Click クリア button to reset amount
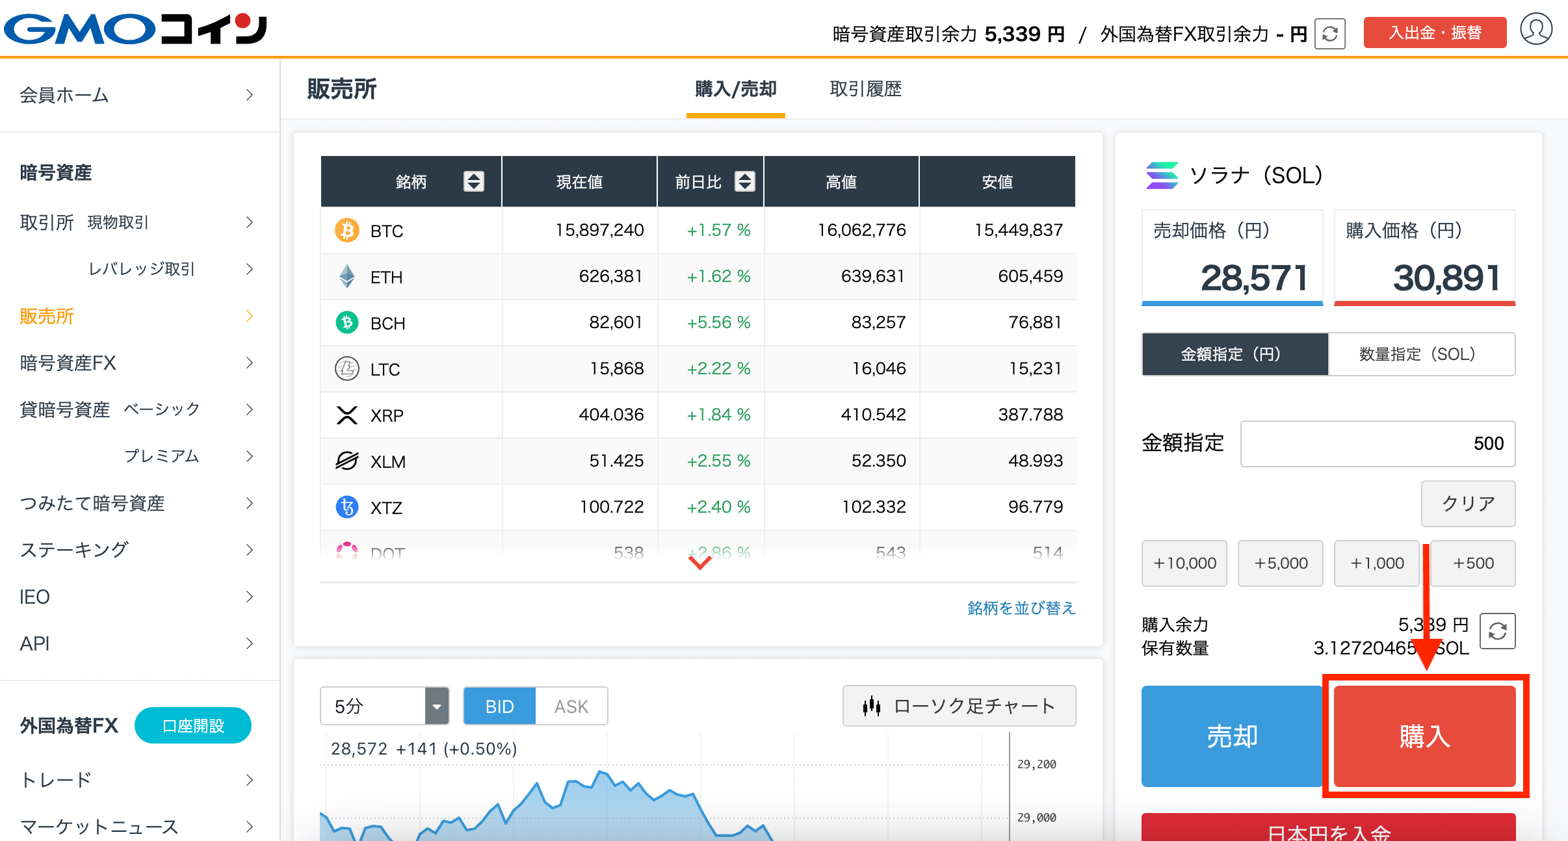 pos(1468,504)
